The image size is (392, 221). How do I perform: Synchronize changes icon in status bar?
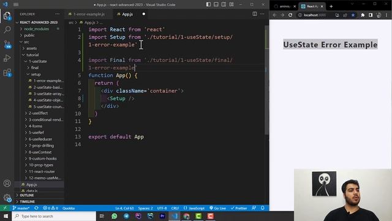[37, 208]
